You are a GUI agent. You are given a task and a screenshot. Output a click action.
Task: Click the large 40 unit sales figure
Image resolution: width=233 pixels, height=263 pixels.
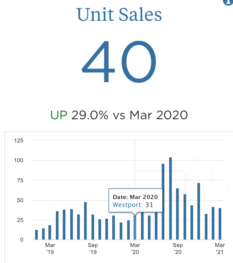tap(119, 62)
